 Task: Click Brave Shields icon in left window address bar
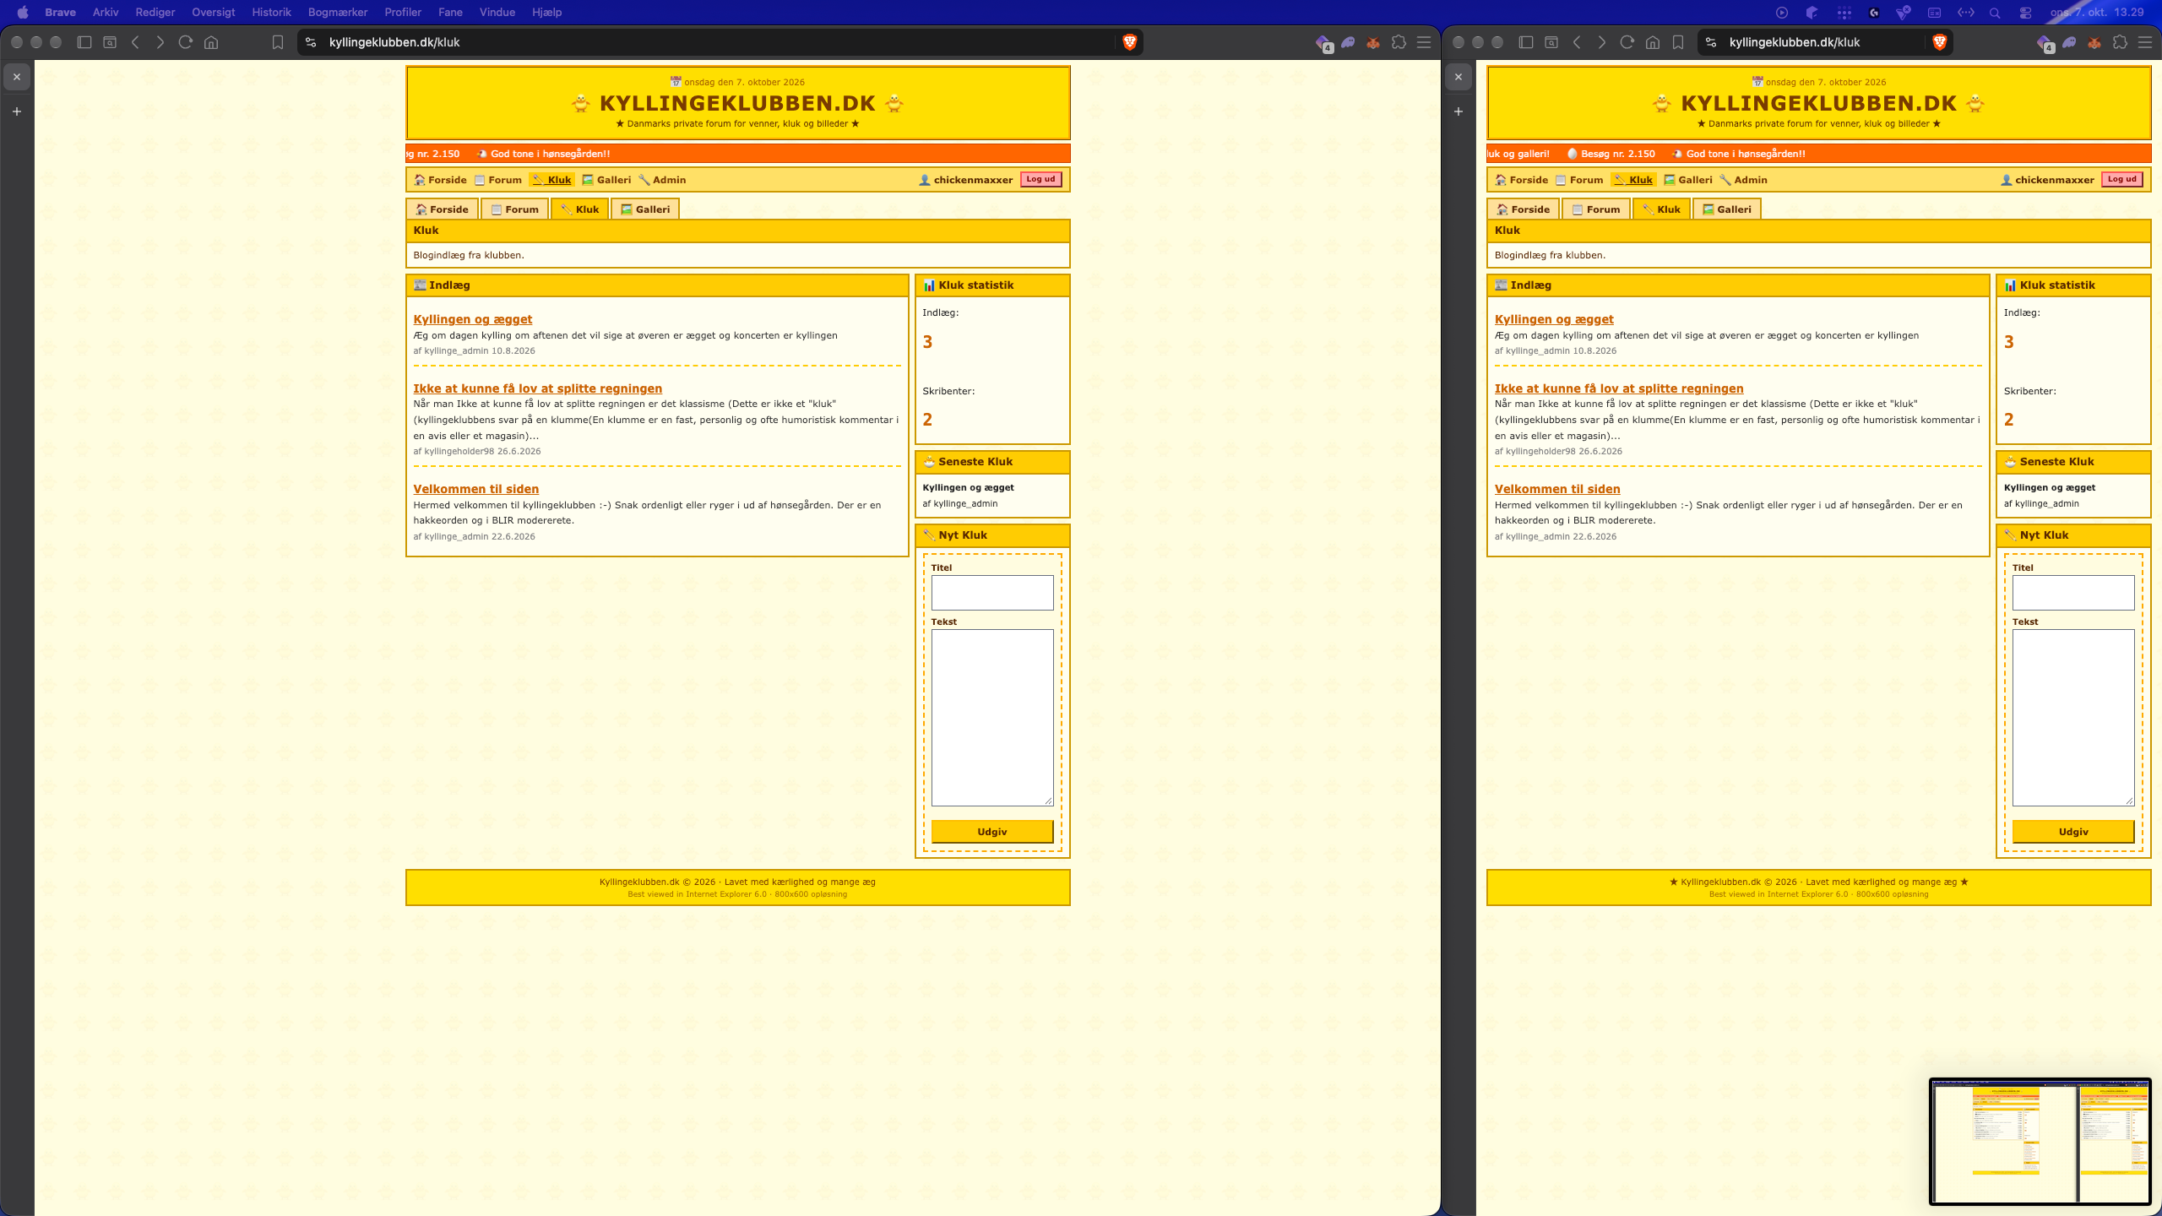[1129, 42]
